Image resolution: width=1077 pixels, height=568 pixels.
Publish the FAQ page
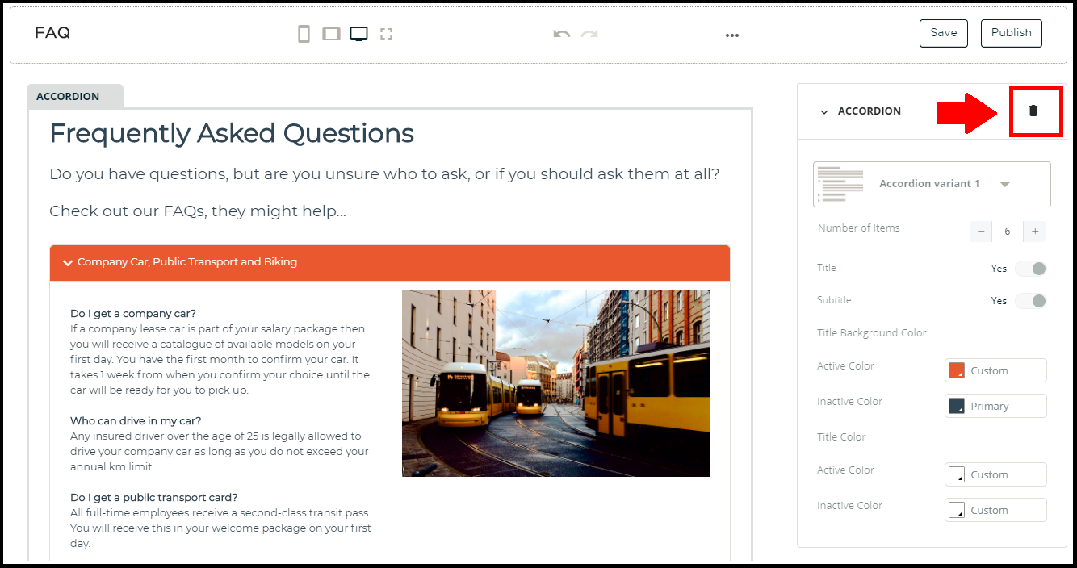(1012, 33)
